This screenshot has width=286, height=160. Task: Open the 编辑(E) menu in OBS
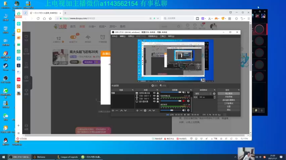(x=123, y=36)
